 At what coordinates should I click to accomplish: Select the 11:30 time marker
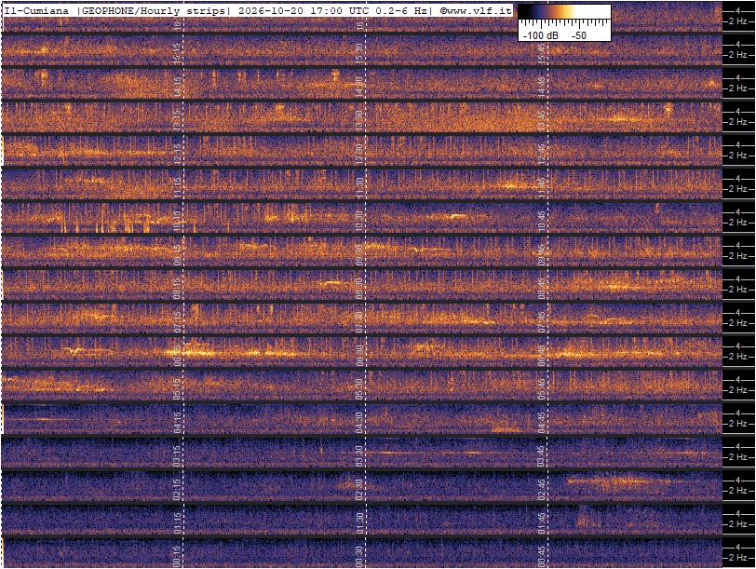click(359, 188)
